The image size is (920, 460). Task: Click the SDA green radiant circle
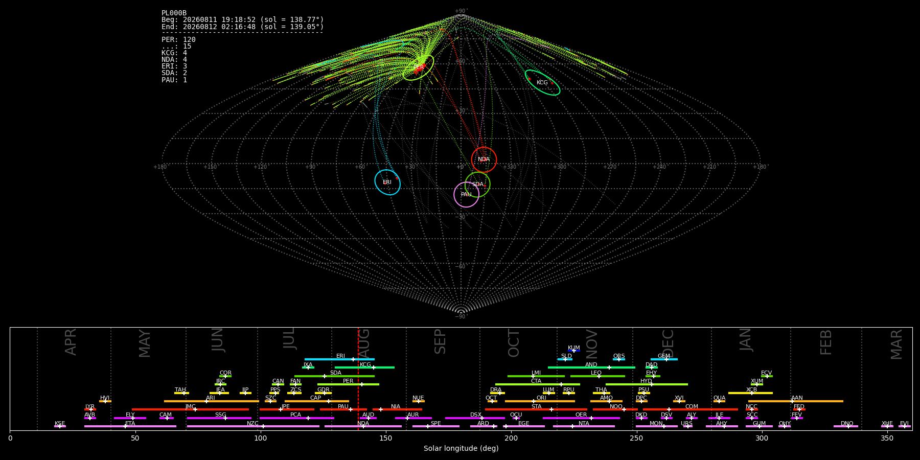coord(477,185)
